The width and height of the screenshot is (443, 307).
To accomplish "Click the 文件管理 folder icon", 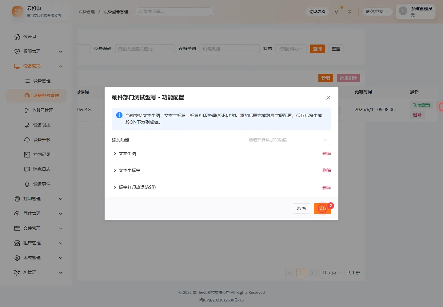I will pyautogui.click(x=17, y=228).
